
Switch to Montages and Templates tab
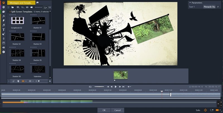[21, 3]
